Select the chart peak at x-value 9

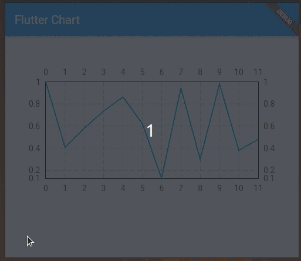coord(219,84)
